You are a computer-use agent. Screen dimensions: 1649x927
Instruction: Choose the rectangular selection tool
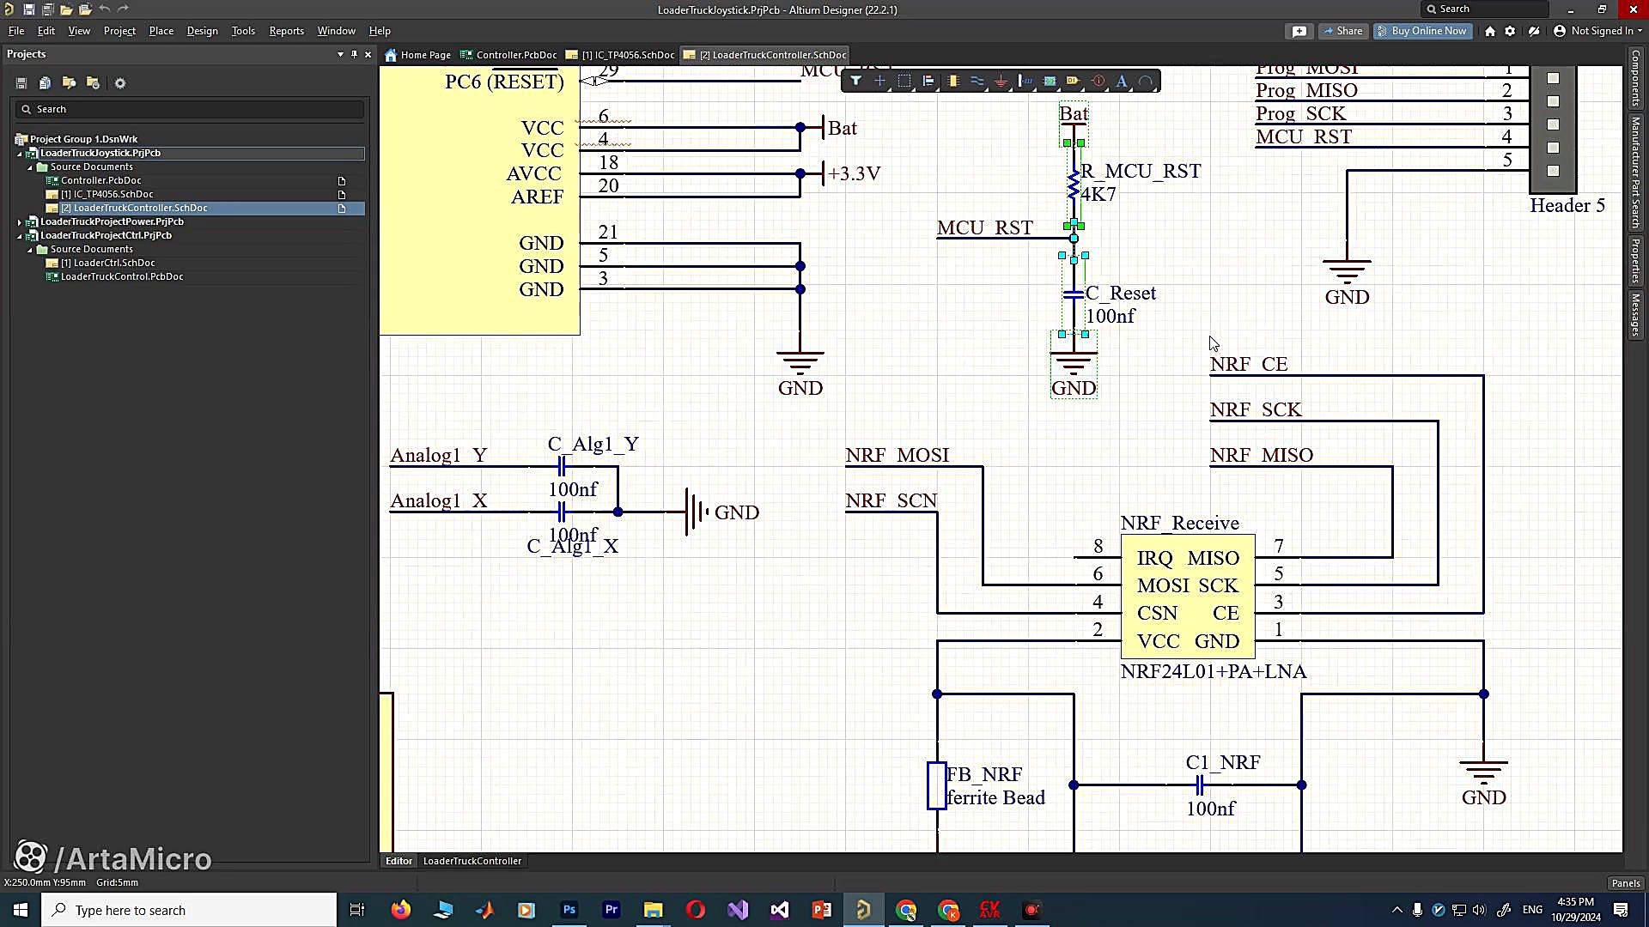(x=904, y=82)
